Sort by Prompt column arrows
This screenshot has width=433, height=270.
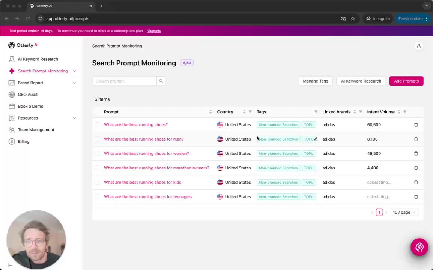[210, 112]
